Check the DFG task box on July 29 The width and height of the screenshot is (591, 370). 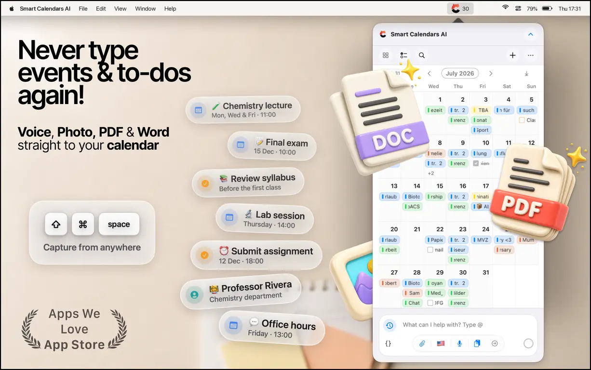coord(430,303)
